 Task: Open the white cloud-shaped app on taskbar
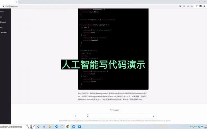coord(62,127)
